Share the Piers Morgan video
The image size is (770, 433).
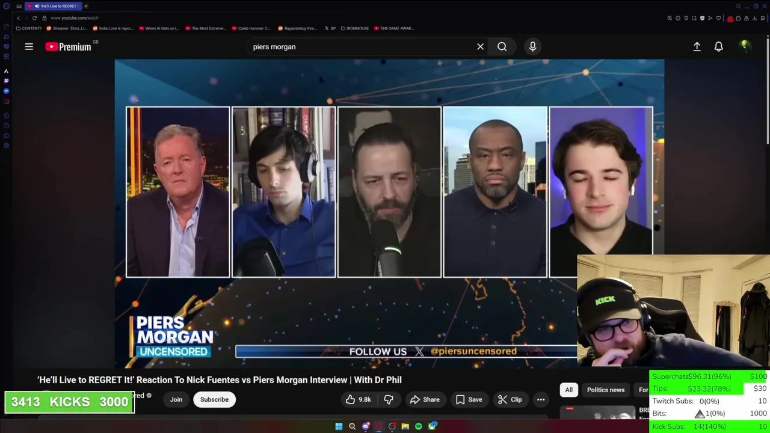coord(425,399)
